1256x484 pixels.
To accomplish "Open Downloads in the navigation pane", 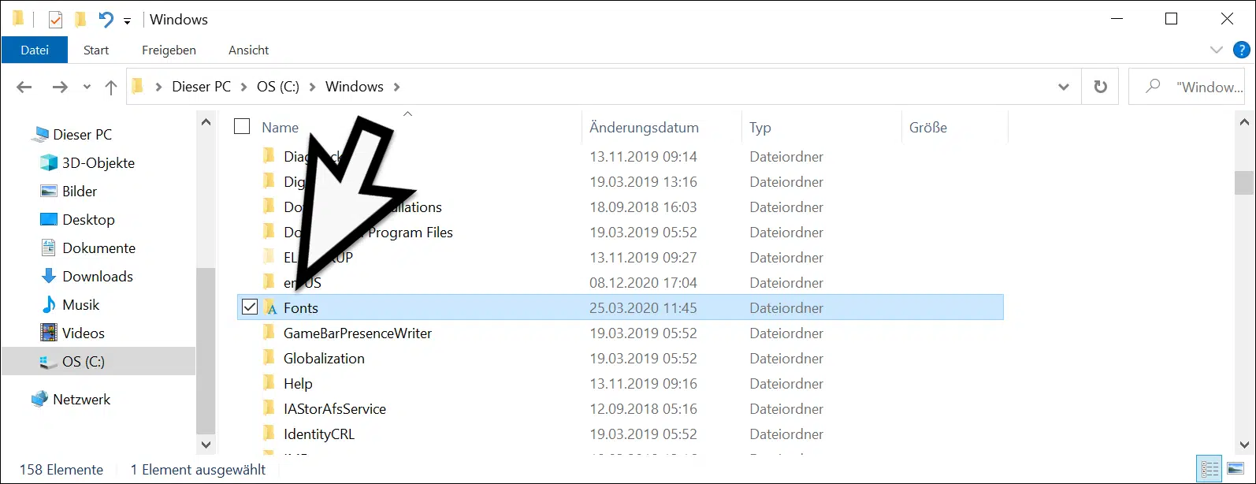I will 98,277.
